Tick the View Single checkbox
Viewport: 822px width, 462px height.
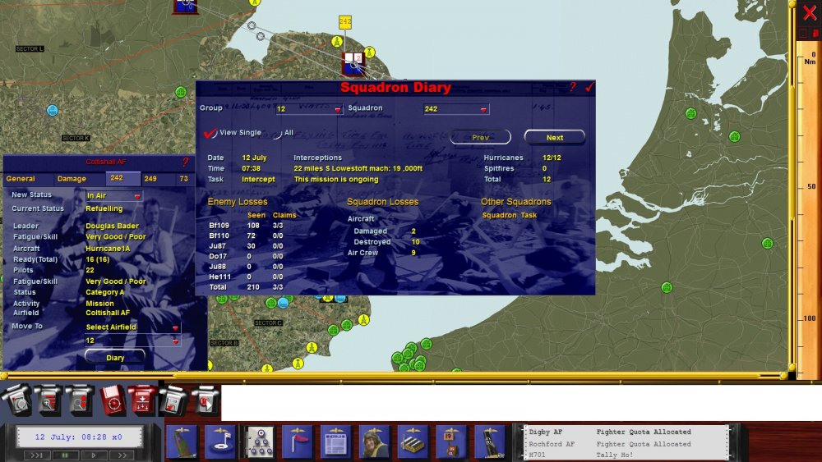pos(210,133)
